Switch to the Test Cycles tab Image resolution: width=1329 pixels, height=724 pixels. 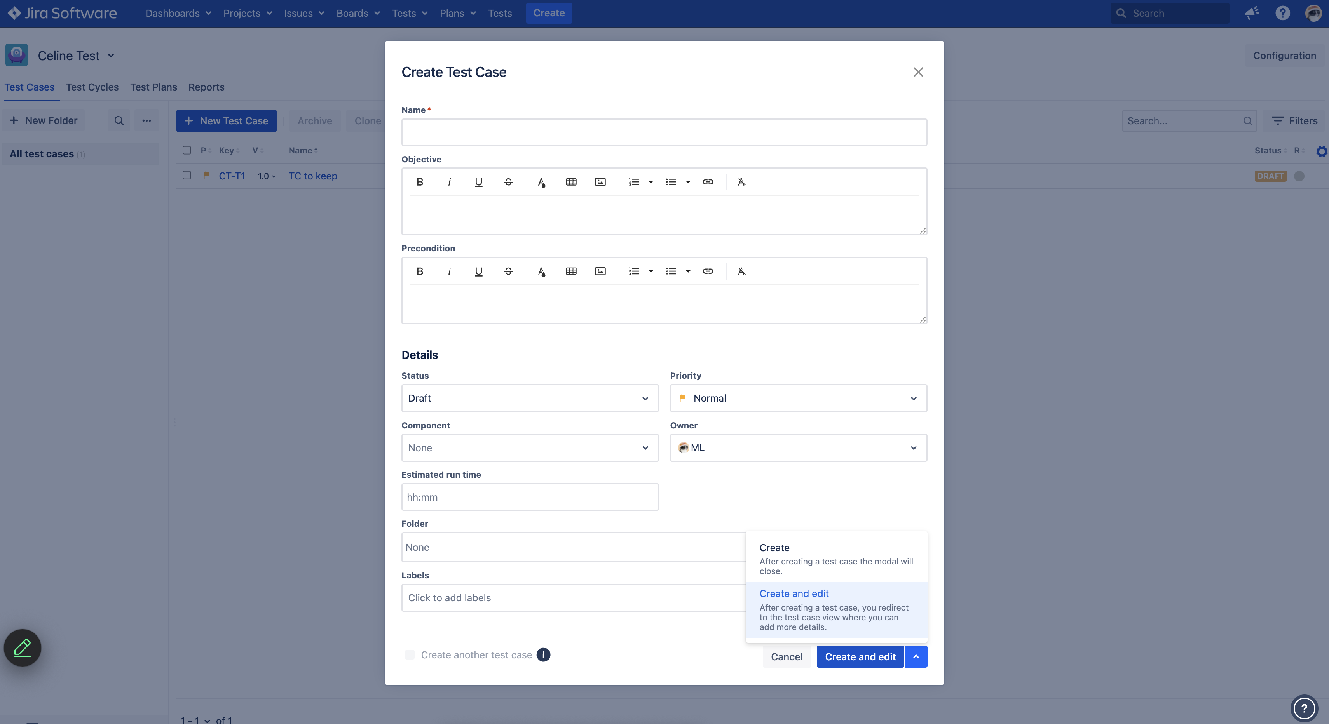92,87
